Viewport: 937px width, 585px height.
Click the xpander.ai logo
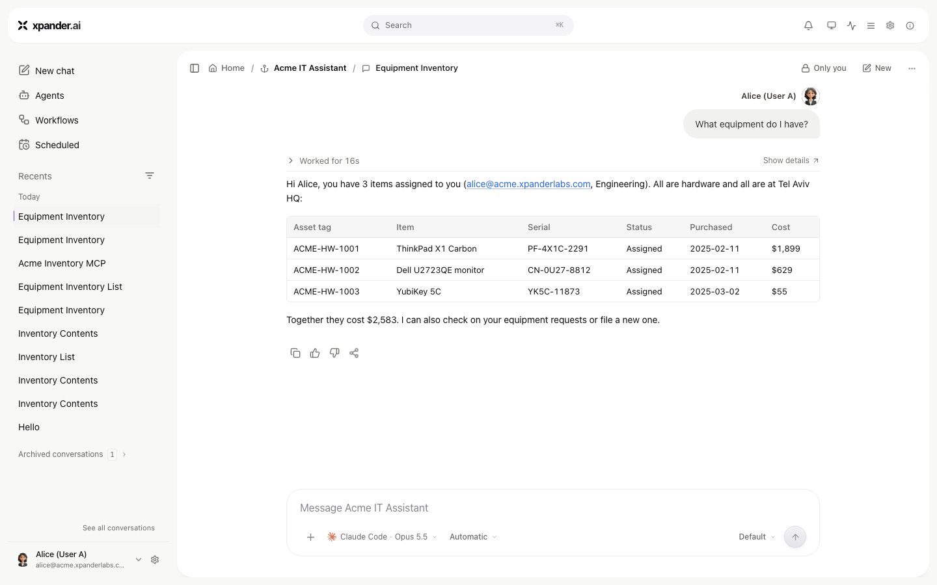click(x=49, y=25)
